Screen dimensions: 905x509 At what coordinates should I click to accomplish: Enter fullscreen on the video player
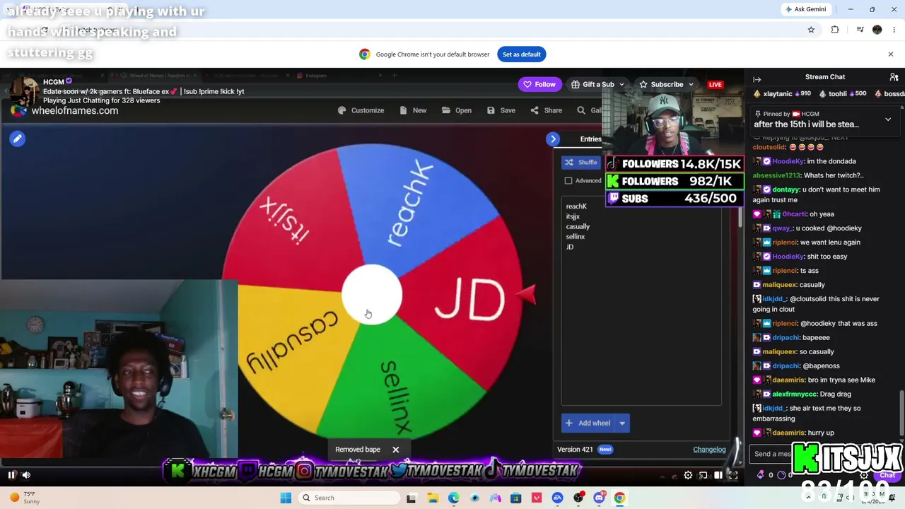tap(733, 476)
